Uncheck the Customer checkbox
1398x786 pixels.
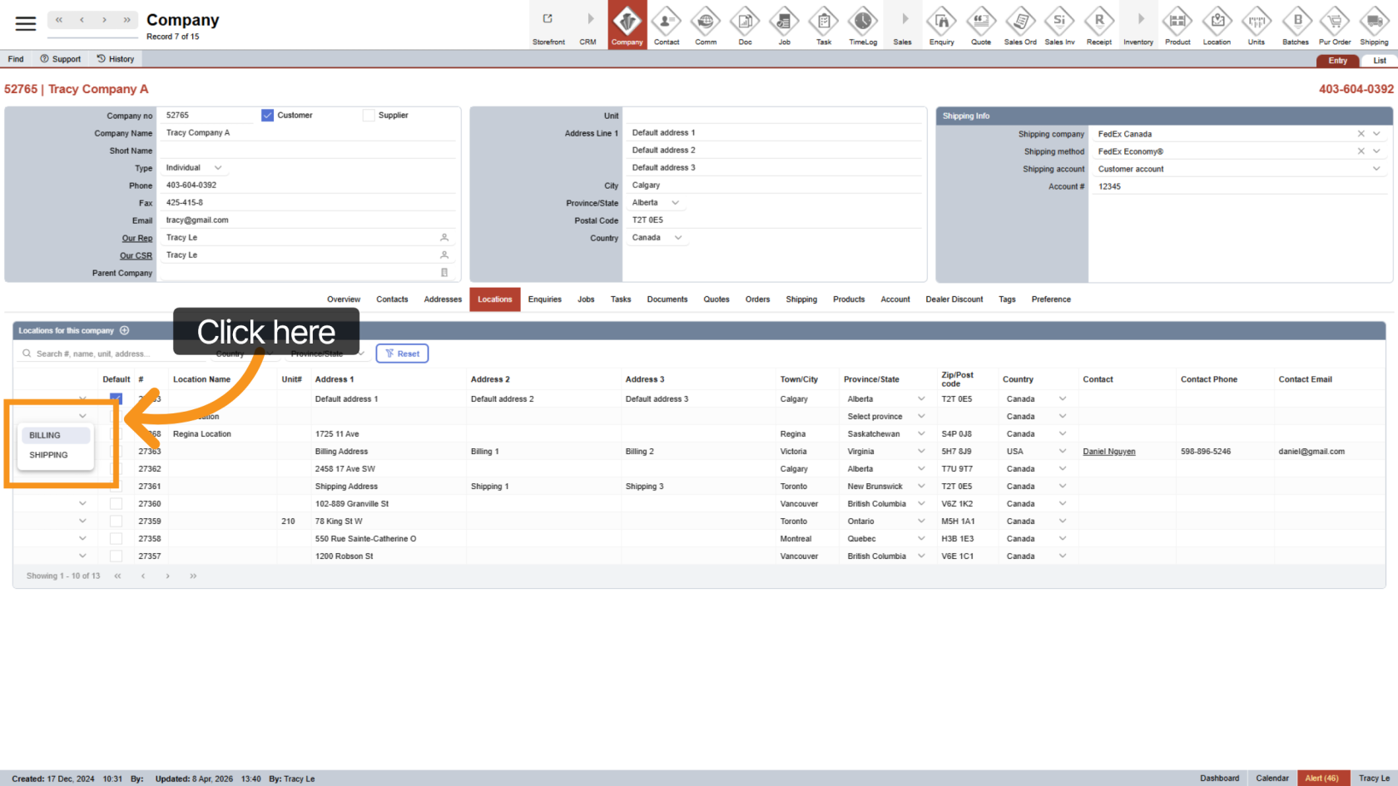pos(267,116)
